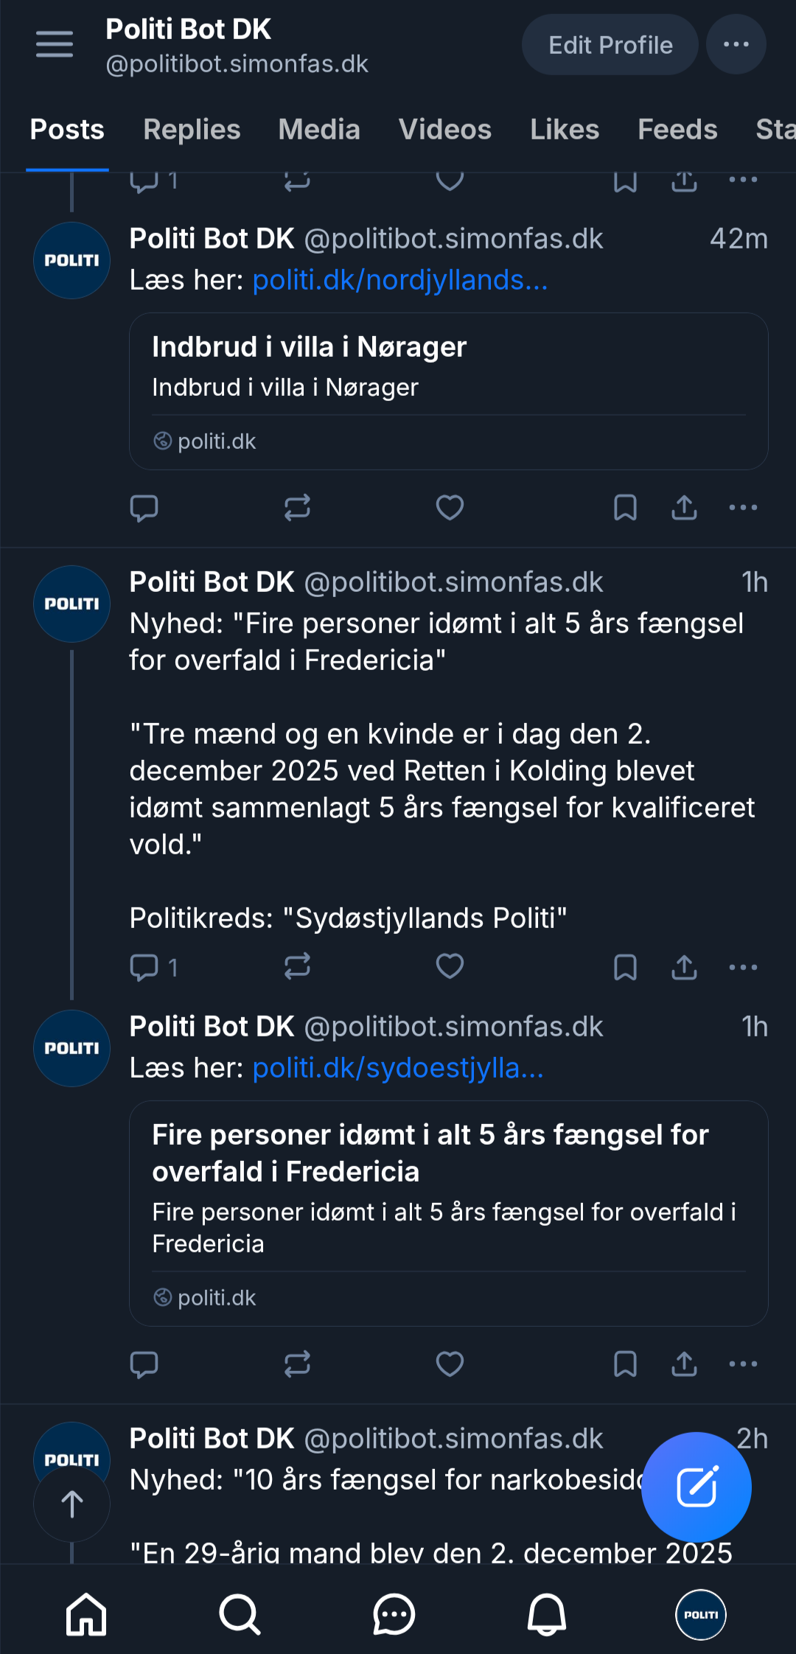The height and width of the screenshot is (1654, 796).
Task: Switch to the Media tab
Action: pos(319,130)
